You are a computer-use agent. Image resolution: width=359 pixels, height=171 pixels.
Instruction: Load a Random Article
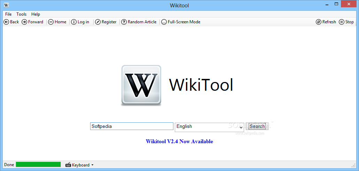pyautogui.click(x=139, y=22)
